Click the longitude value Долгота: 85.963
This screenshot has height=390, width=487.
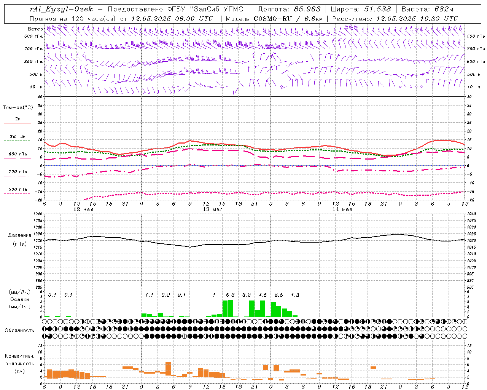pyautogui.click(x=289, y=10)
